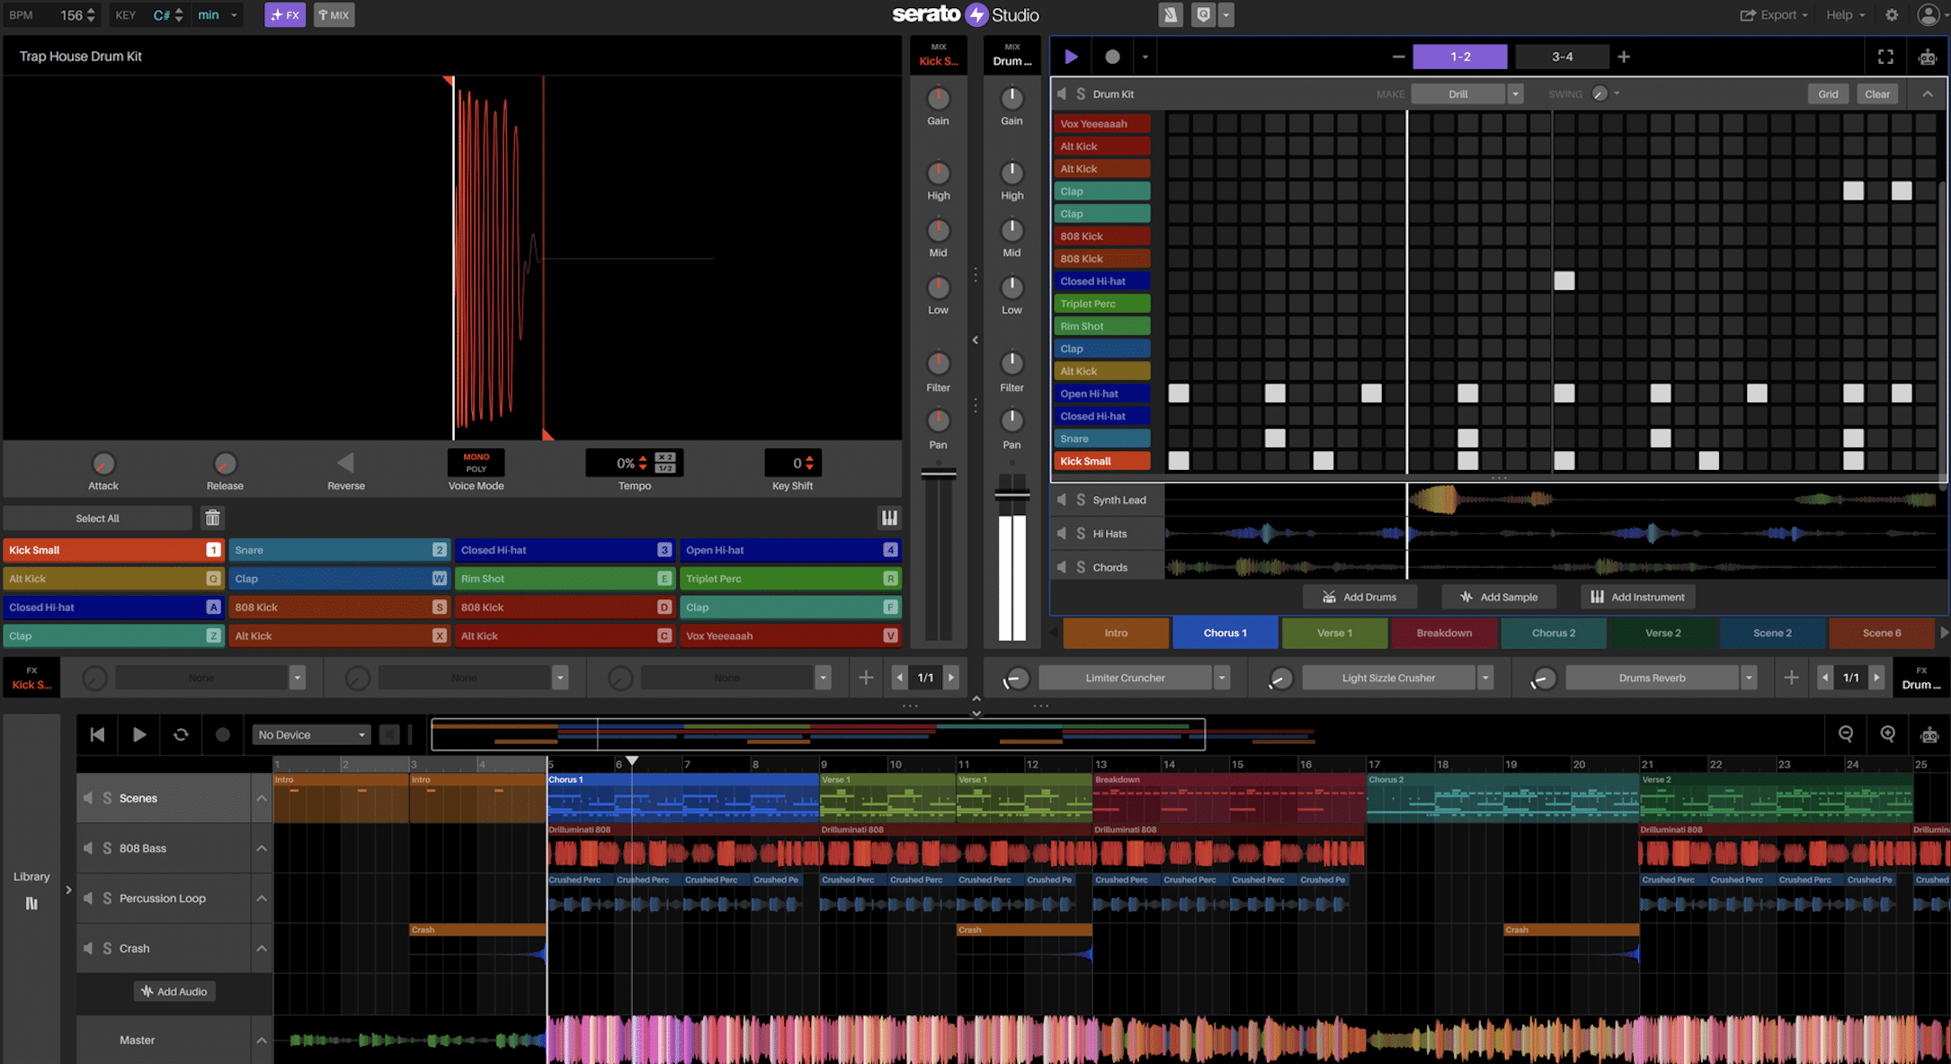Open the Library sidebar icon
Viewport: 1951px width, 1064px height.
31,903
